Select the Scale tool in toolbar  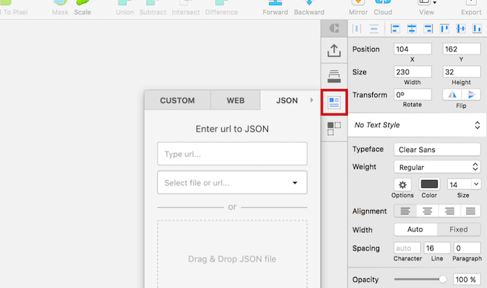click(82, 3)
